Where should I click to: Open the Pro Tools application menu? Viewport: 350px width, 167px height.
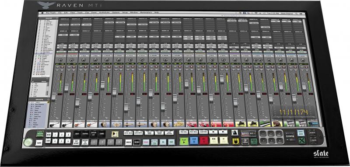[50, 13]
